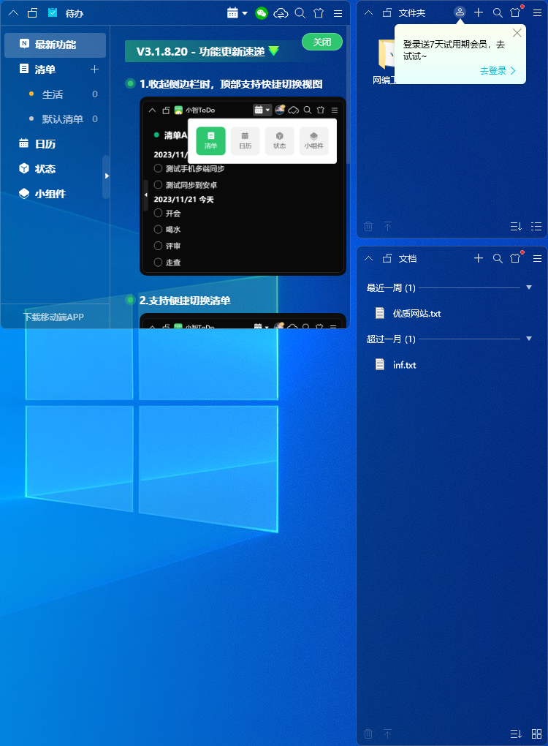This screenshot has width=548, height=746.
Task: Collapse the 文件夹 widget with up chevron
Action: pyautogui.click(x=368, y=13)
